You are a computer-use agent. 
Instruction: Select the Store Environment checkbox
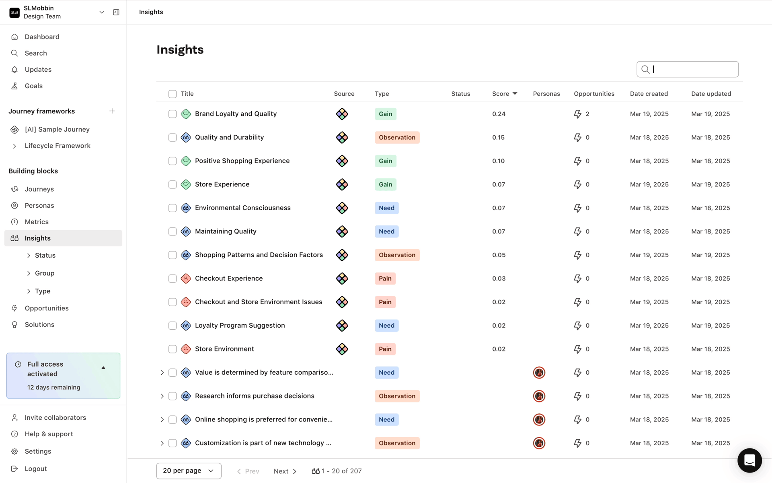click(x=172, y=349)
